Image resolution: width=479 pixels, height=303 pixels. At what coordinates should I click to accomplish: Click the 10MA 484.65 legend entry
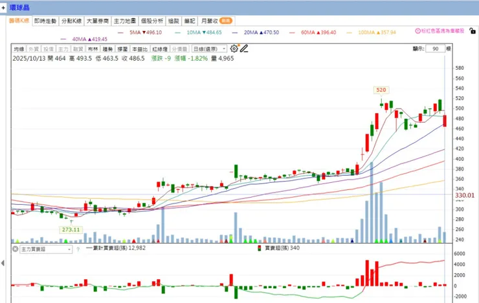198,32
